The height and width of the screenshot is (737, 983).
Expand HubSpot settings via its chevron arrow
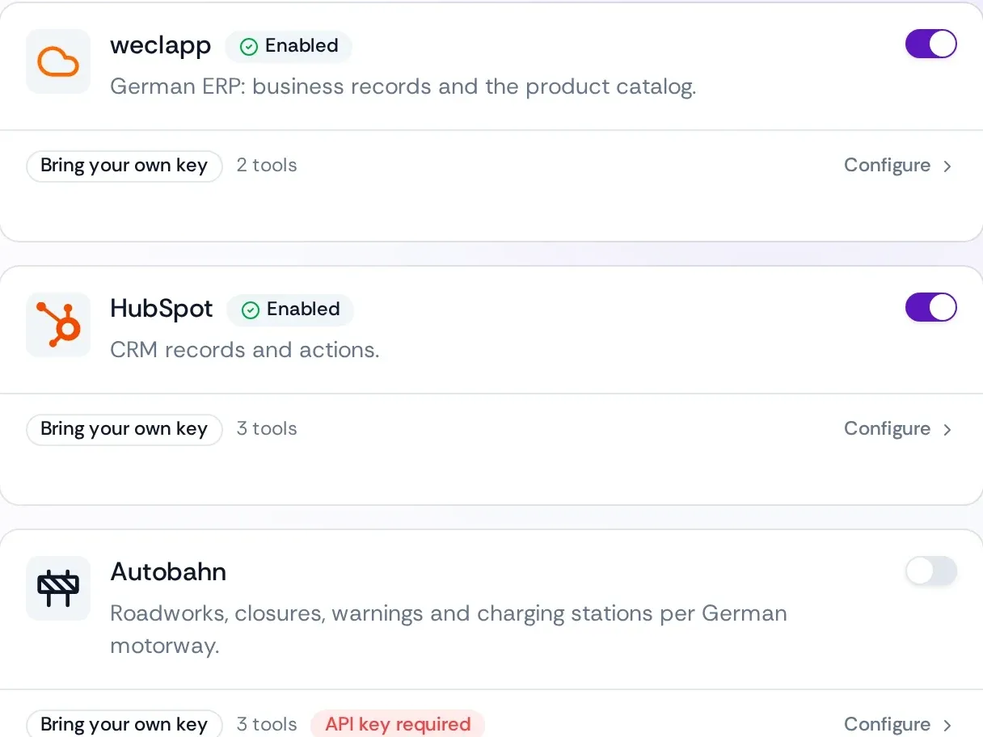point(947,430)
